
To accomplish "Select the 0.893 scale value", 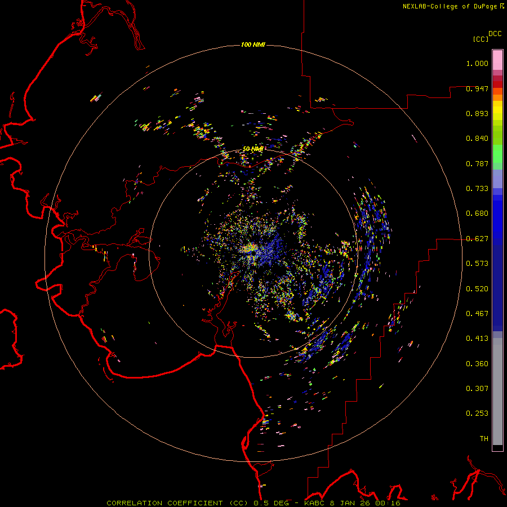I will (477, 113).
